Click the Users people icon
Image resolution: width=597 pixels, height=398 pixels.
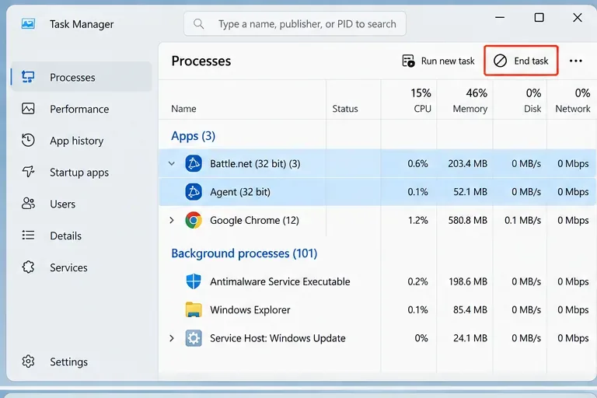[x=28, y=204]
